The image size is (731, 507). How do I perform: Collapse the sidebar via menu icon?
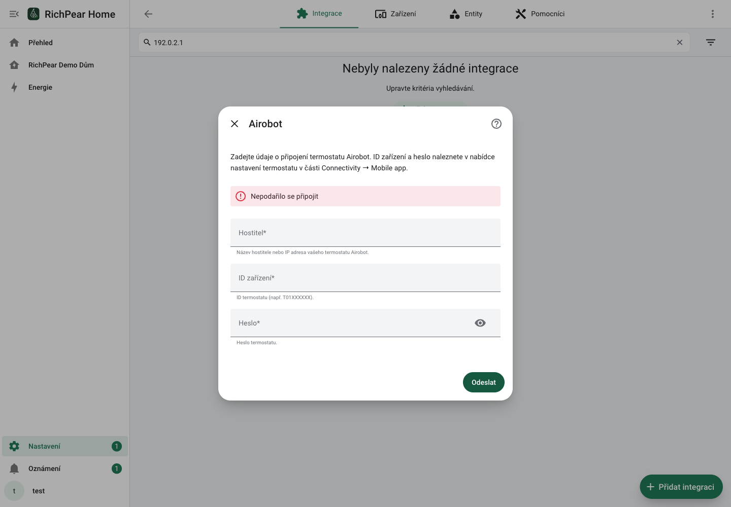[x=14, y=14]
